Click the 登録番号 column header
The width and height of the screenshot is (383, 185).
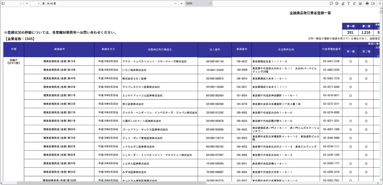[59, 50]
